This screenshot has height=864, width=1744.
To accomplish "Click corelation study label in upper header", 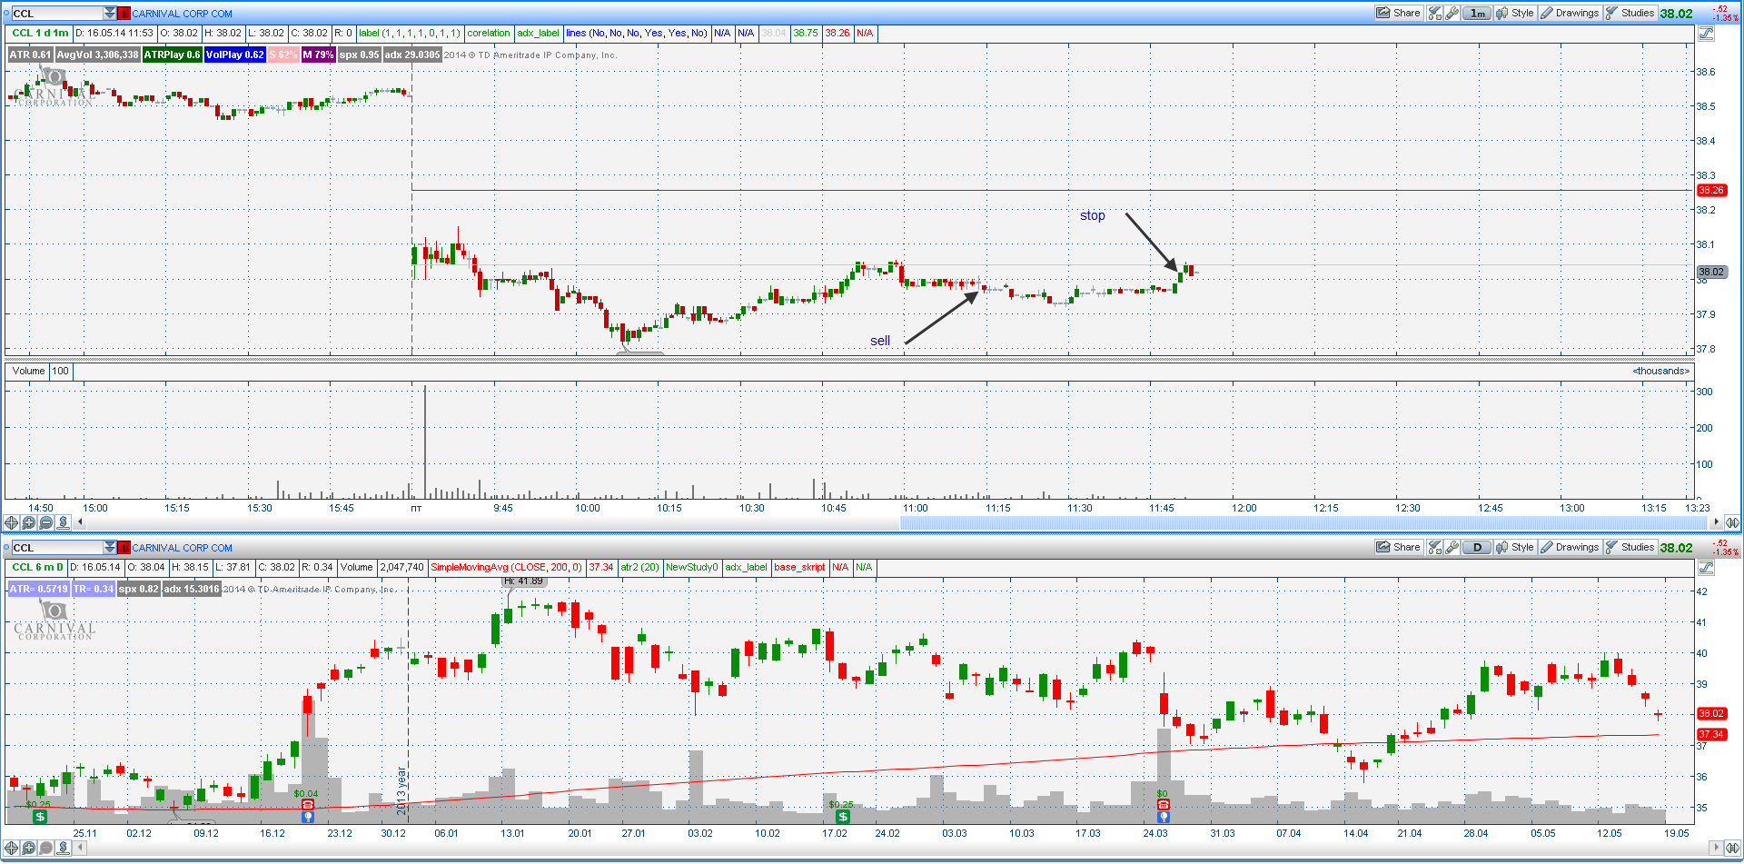I will (489, 33).
